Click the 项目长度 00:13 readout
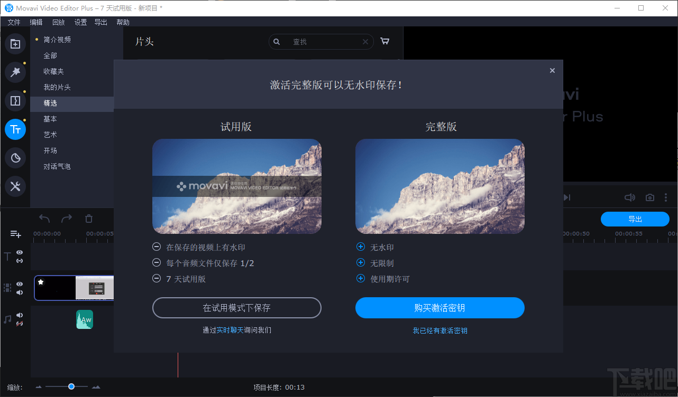The width and height of the screenshot is (678, 397). [279, 387]
